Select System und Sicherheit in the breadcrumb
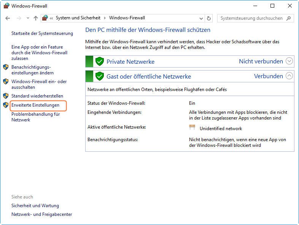This screenshot has height=225, width=299. [78, 18]
